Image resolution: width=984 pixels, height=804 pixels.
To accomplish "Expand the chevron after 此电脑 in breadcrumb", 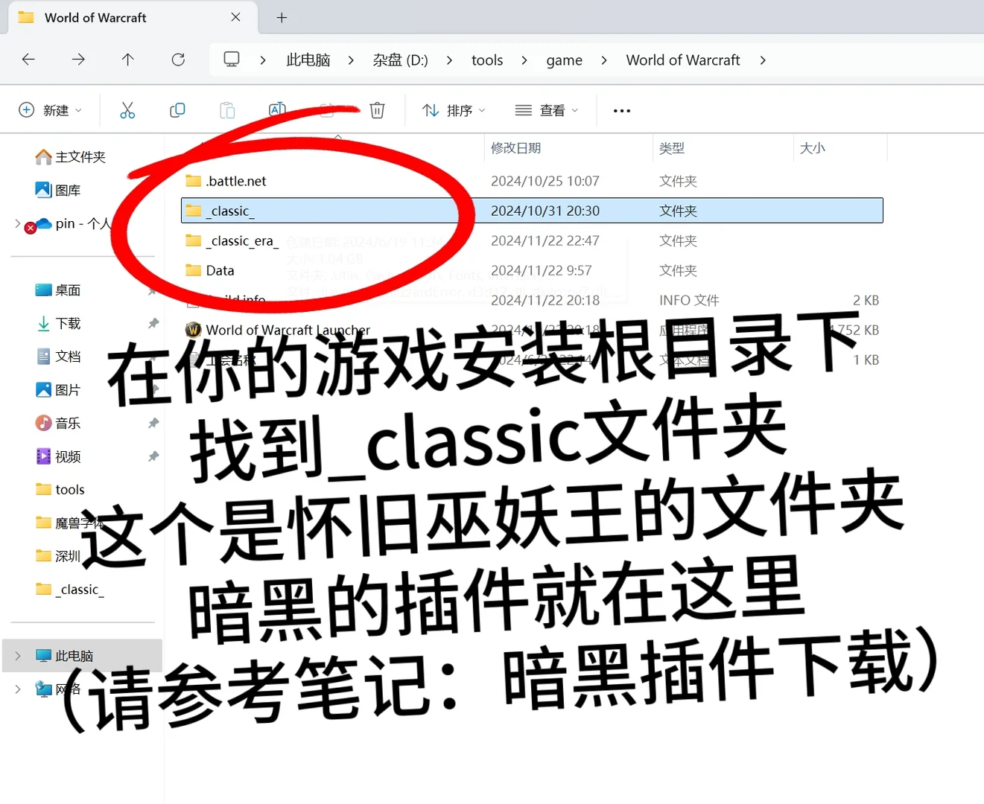I will (351, 60).
